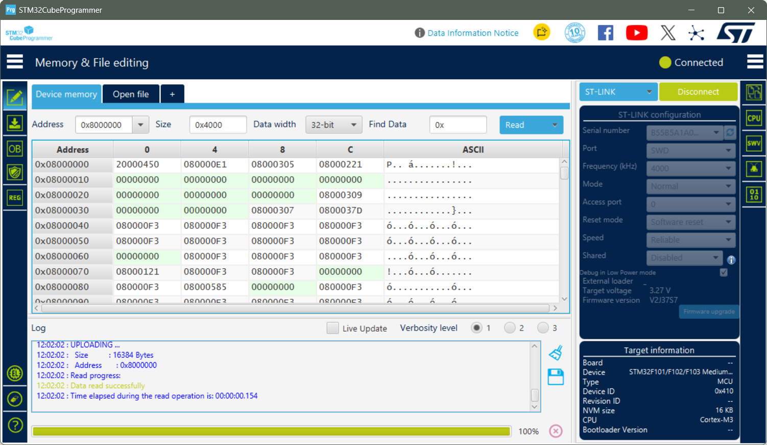Open the Mode Normal dropdown

[691, 186]
